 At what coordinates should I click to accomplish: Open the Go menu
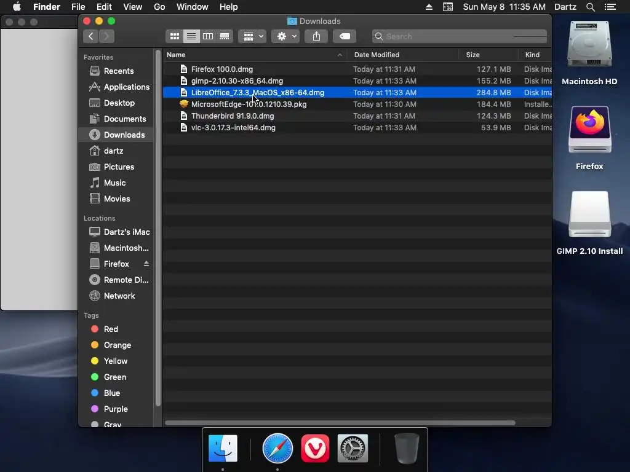[x=159, y=7]
